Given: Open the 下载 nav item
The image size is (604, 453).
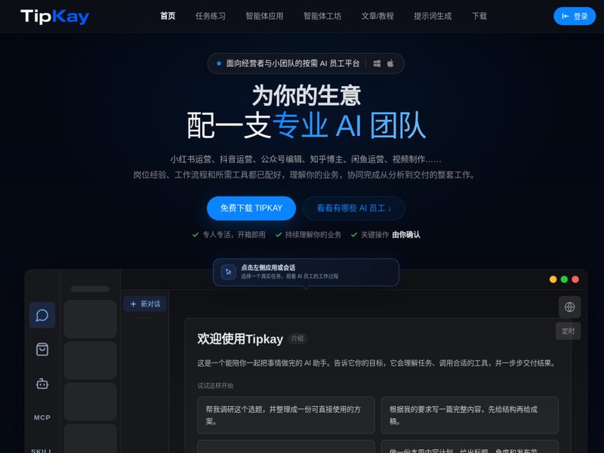Looking at the screenshot, I should (x=479, y=16).
